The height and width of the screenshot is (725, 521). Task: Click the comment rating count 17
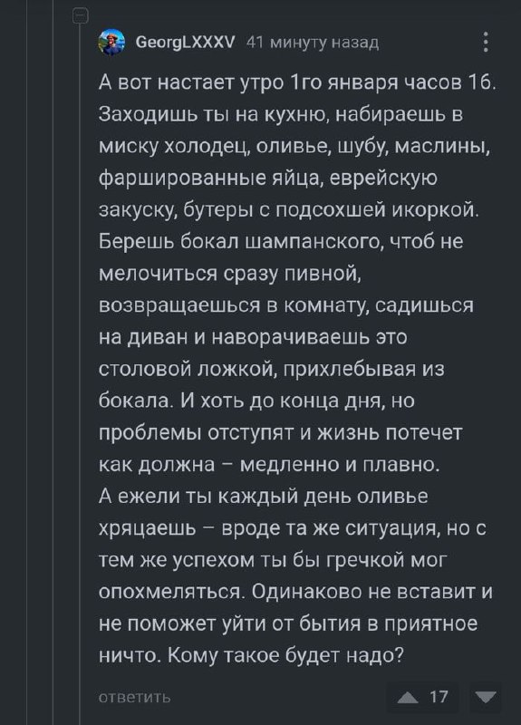439,697
